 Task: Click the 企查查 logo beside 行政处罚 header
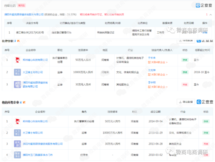coord(204,5)
